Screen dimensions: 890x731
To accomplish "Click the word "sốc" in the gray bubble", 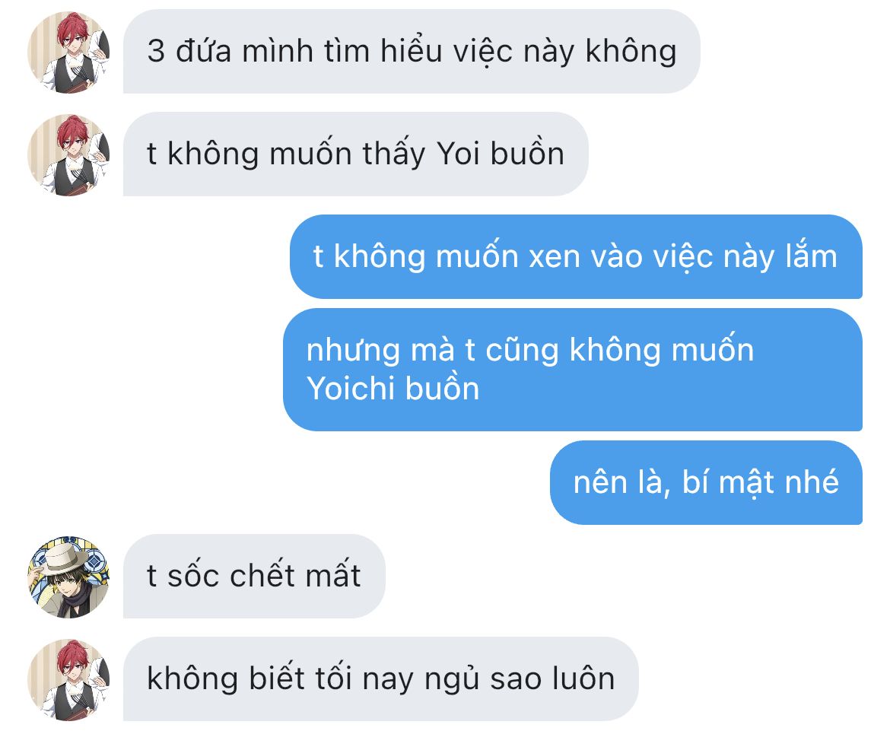I will pos(192,576).
